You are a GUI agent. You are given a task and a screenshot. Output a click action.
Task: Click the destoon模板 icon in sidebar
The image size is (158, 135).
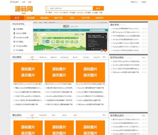14,33
